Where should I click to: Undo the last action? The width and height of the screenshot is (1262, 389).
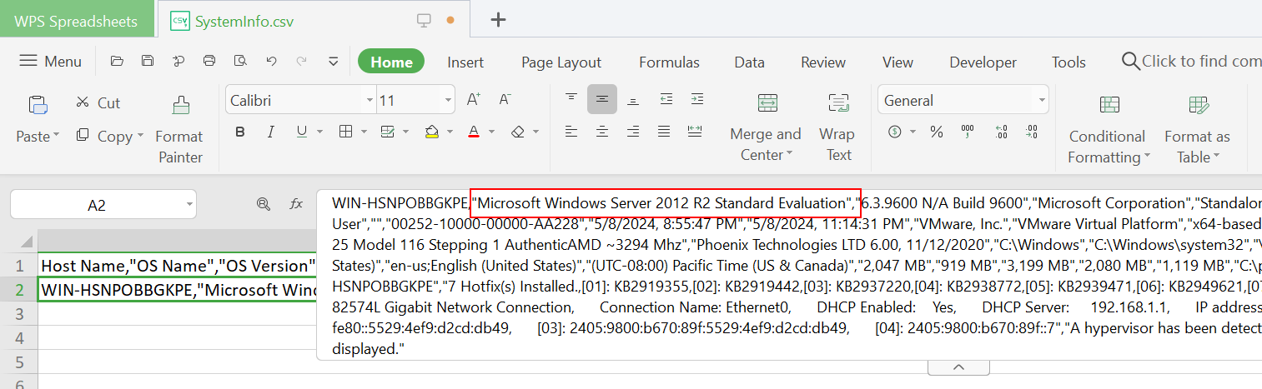pyautogui.click(x=271, y=61)
